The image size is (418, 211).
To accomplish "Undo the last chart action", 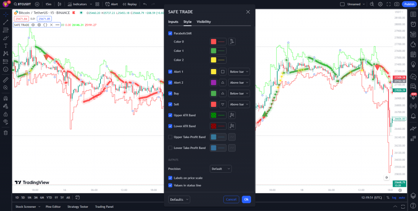I will 145,4.
